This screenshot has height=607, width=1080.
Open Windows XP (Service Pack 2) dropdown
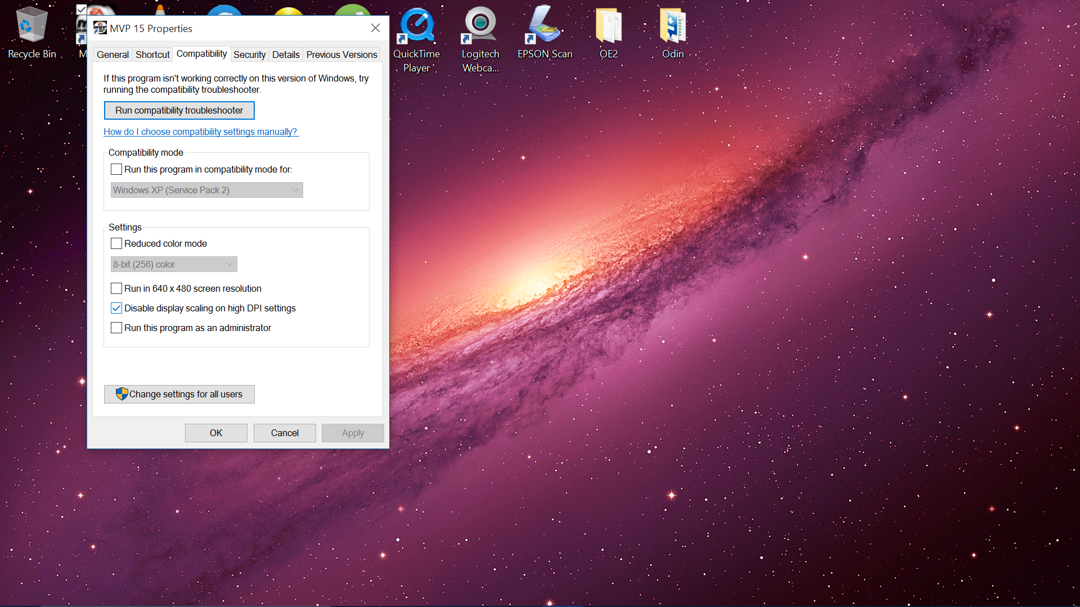click(206, 190)
